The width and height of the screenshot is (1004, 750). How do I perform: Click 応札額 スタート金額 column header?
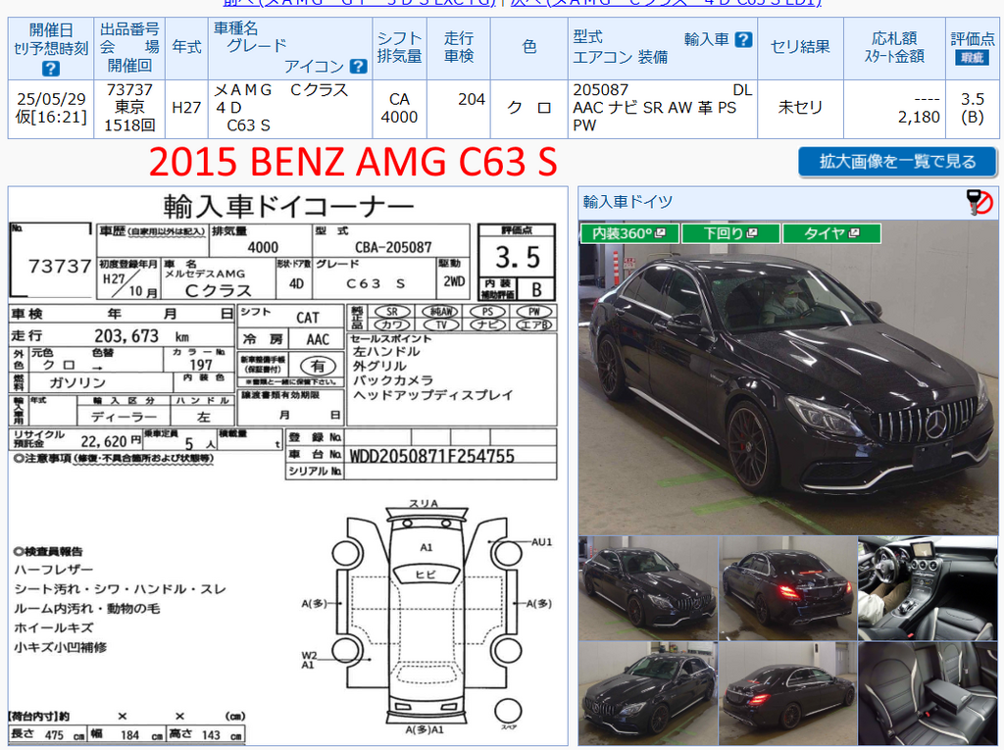click(x=894, y=47)
